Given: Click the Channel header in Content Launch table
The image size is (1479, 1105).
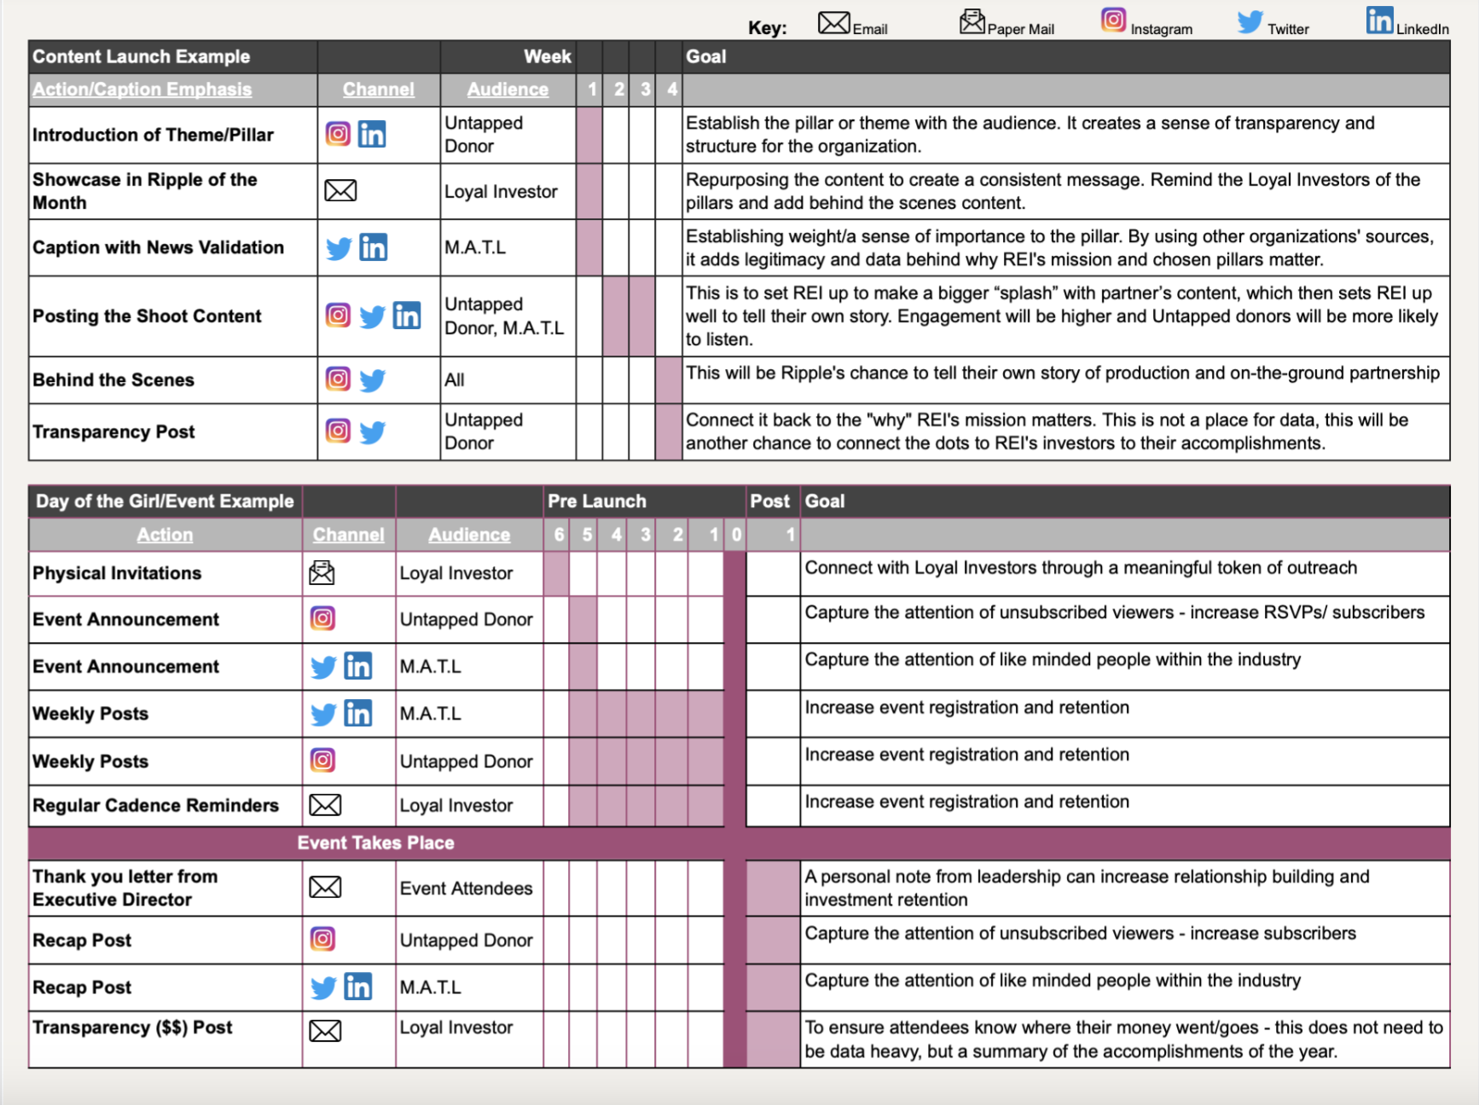Looking at the screenshot, I should 379,89.
